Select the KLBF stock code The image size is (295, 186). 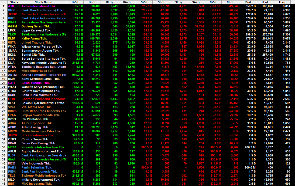click(x=12, y=38)
